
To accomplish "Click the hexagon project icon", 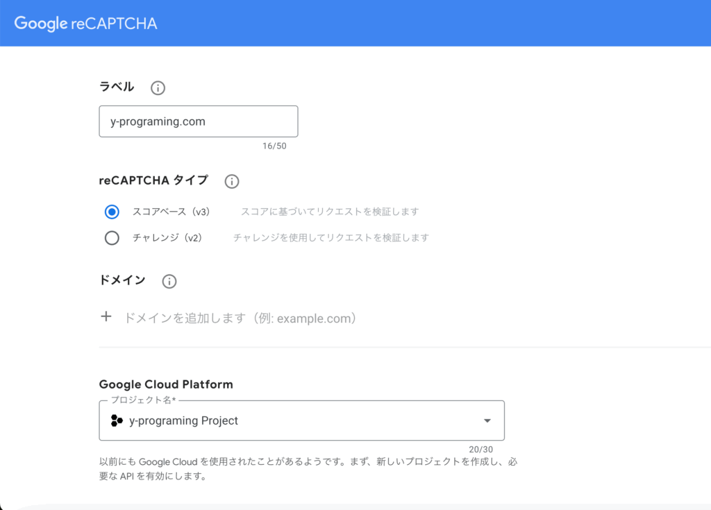I will click(x=117, y=420).
